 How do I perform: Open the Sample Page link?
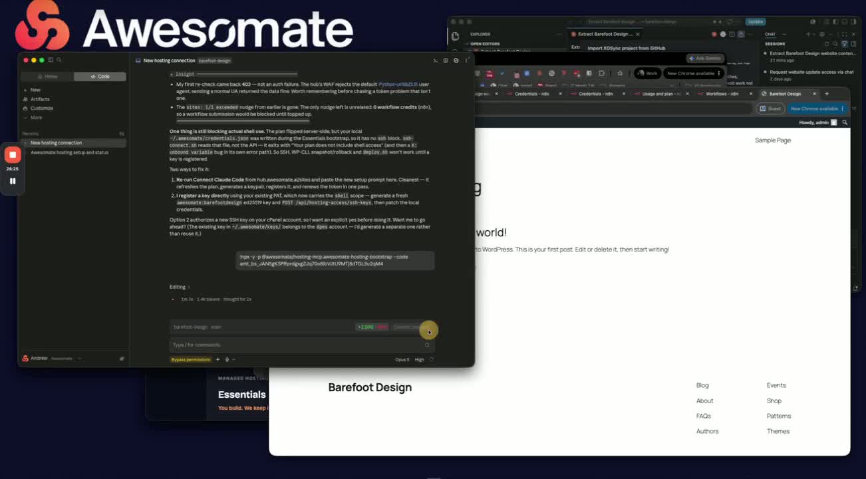773,140
